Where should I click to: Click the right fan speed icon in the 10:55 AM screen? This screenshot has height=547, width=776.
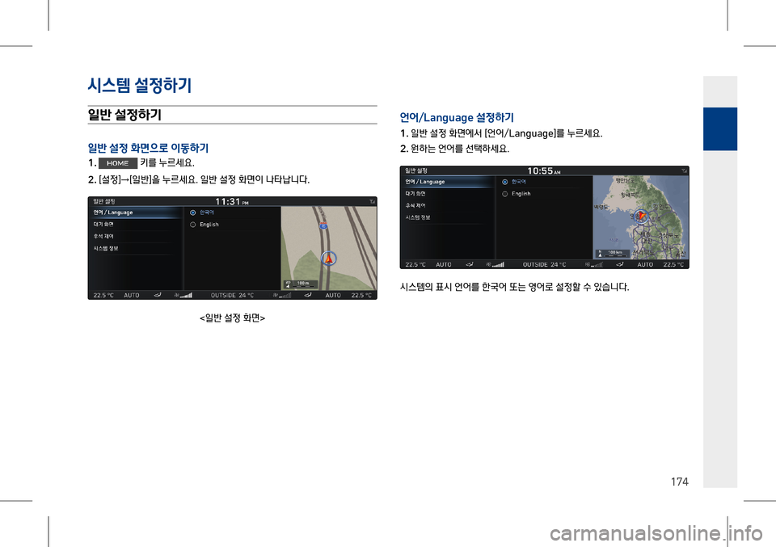(x=594, y=264)
